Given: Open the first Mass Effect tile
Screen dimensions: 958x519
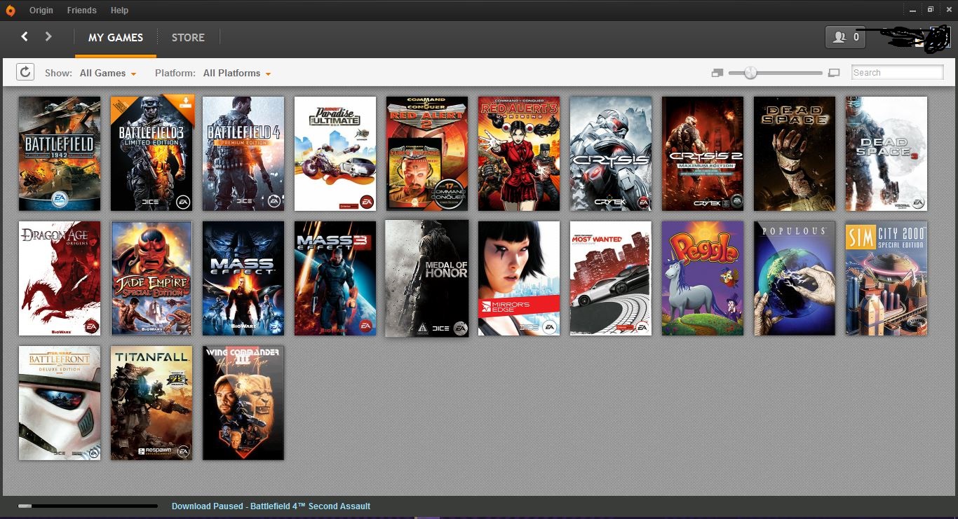Looking at the screenshot, I should point(243,279).
